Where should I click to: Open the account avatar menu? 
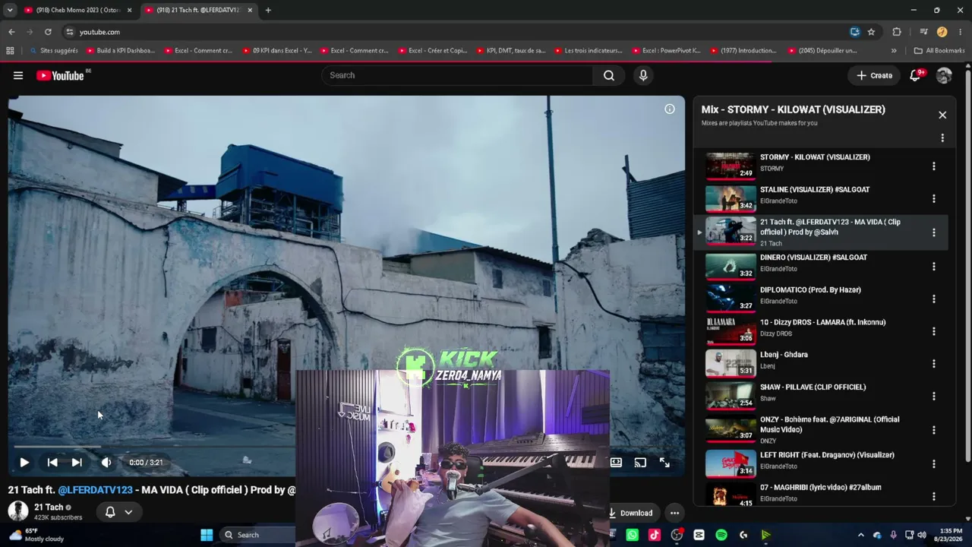[x=944, y=75]
